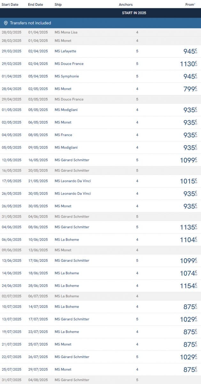Click the Ship column header
The width and height of the screenshot is (201, 384).
pyautogui.click(x=58, y=4)
